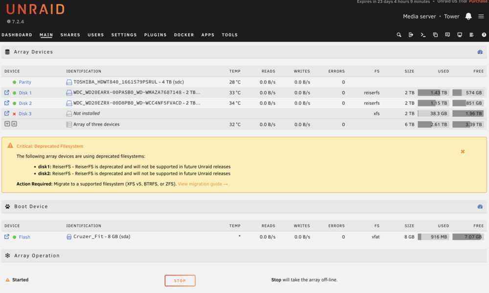Click the file manager copy icon

[x=435, y=35]
